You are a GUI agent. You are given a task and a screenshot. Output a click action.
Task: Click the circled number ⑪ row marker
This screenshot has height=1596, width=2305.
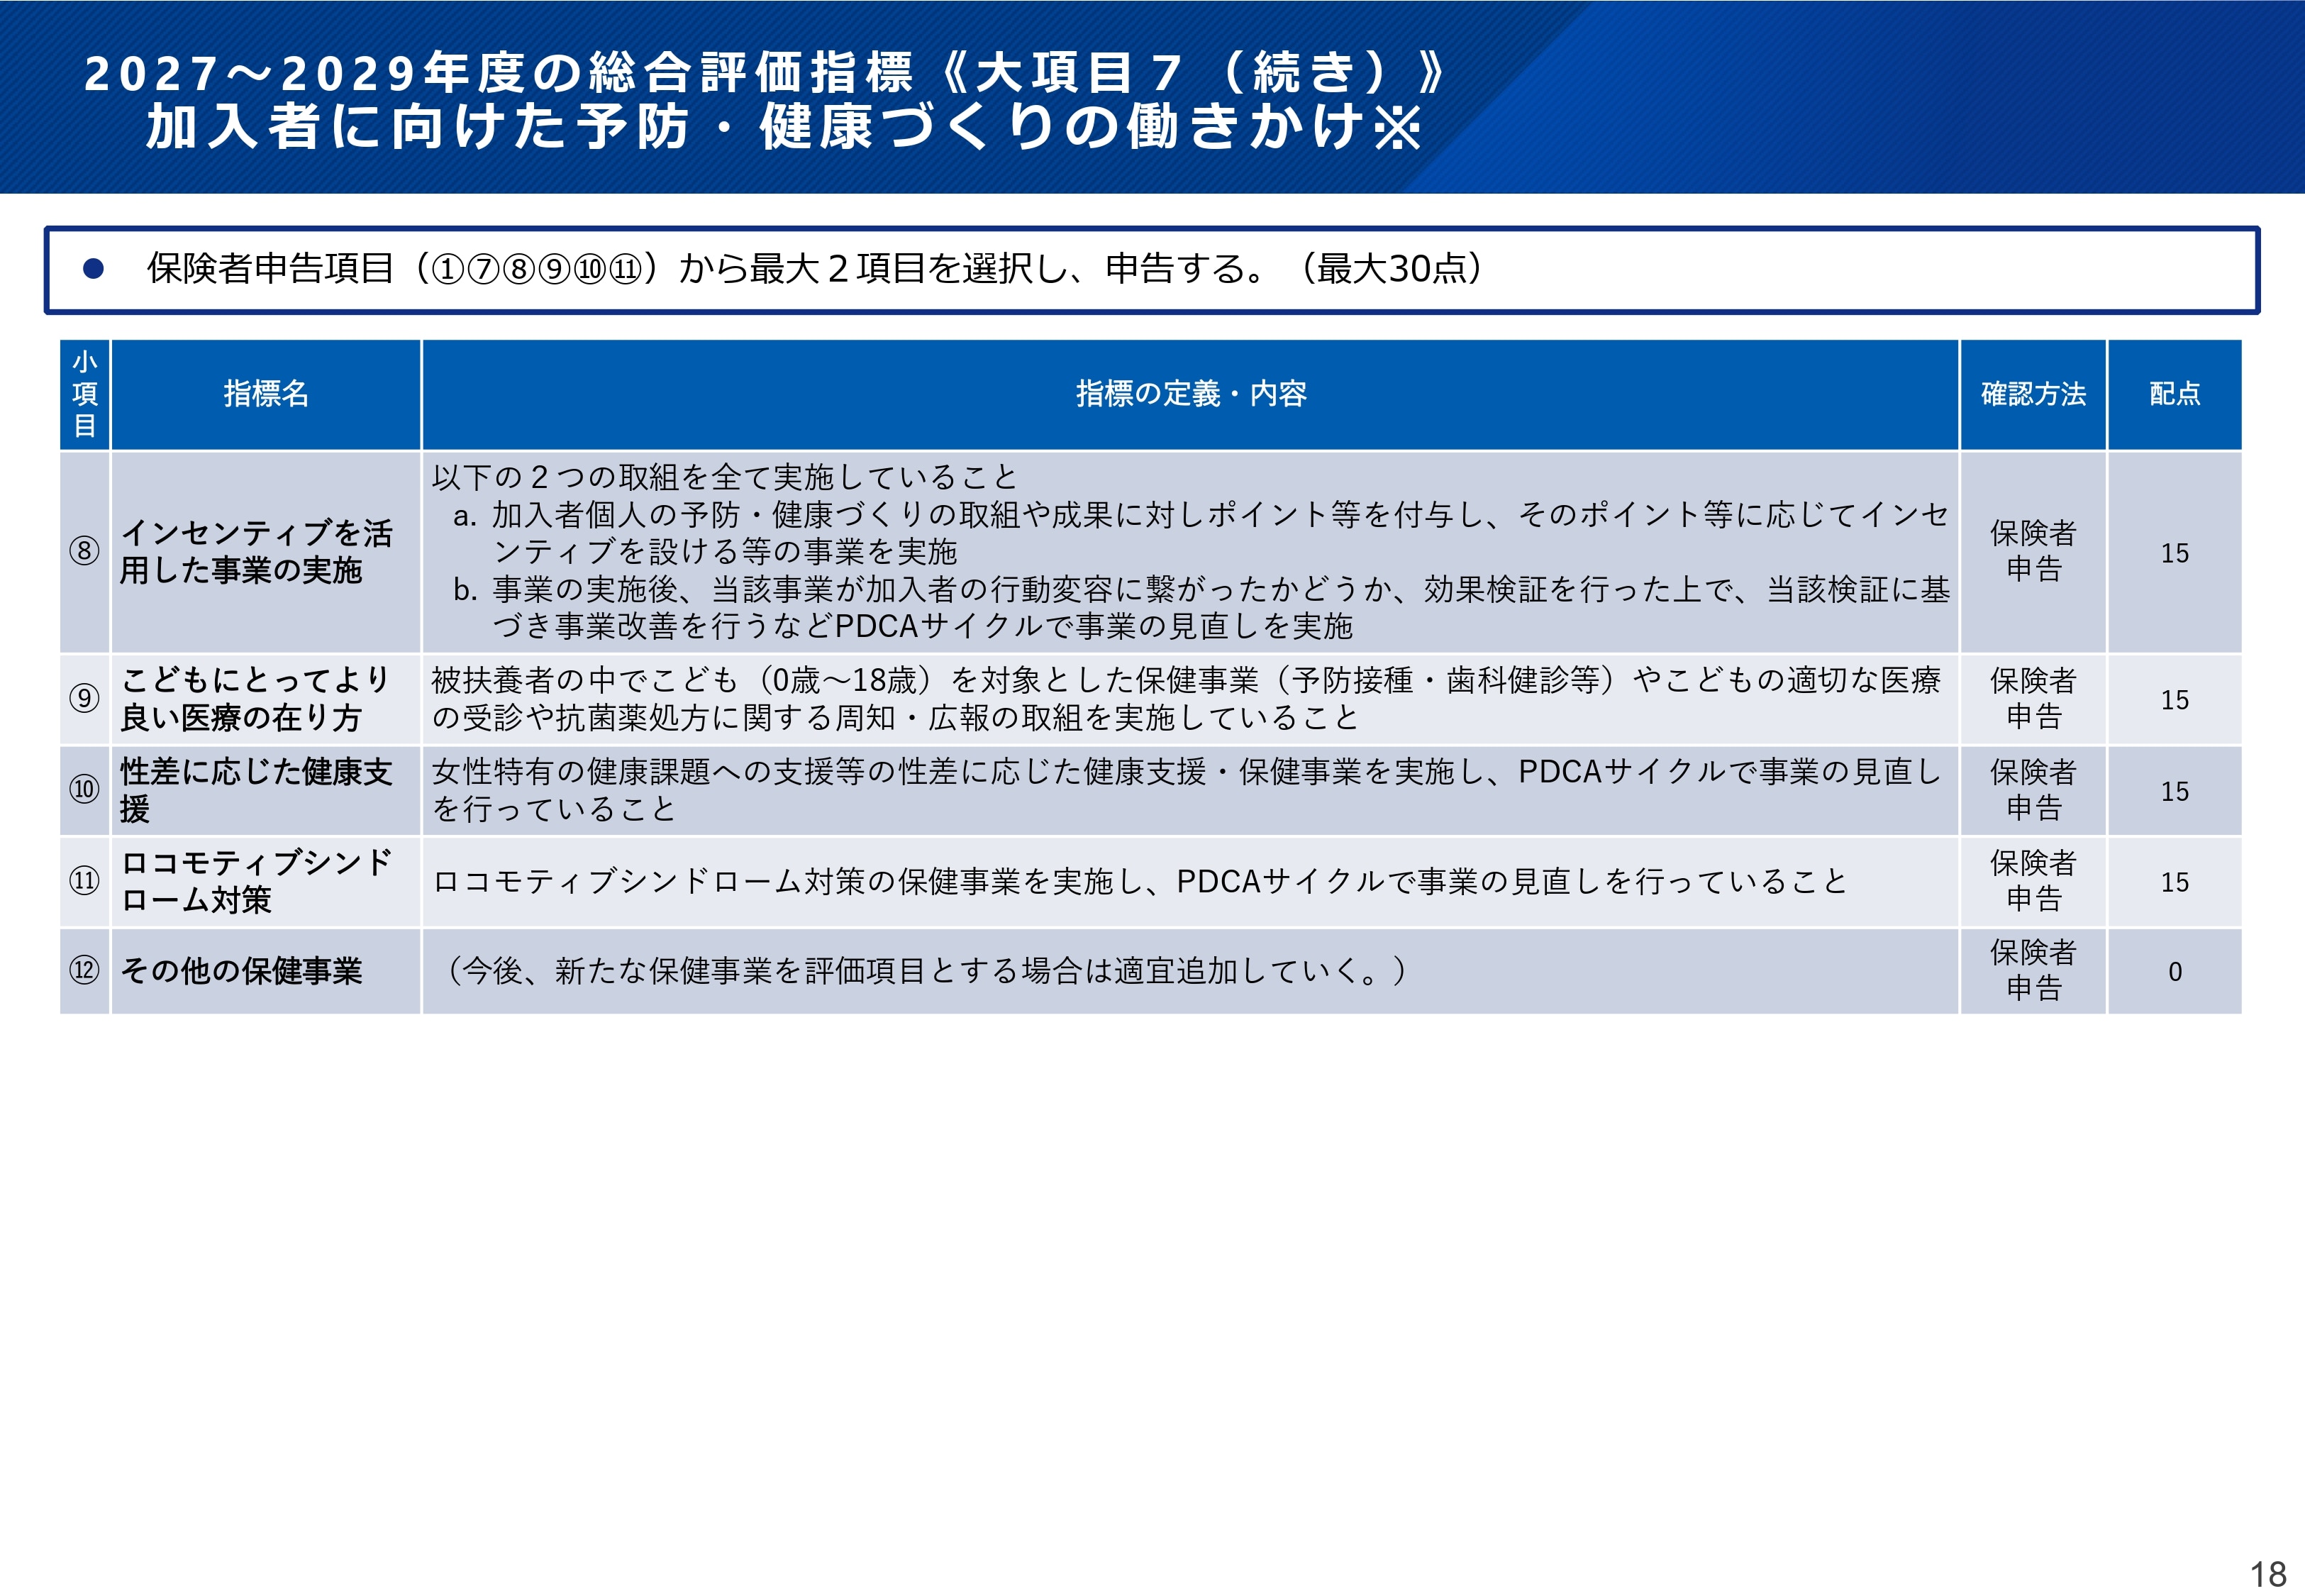click(x=84, y=880)
